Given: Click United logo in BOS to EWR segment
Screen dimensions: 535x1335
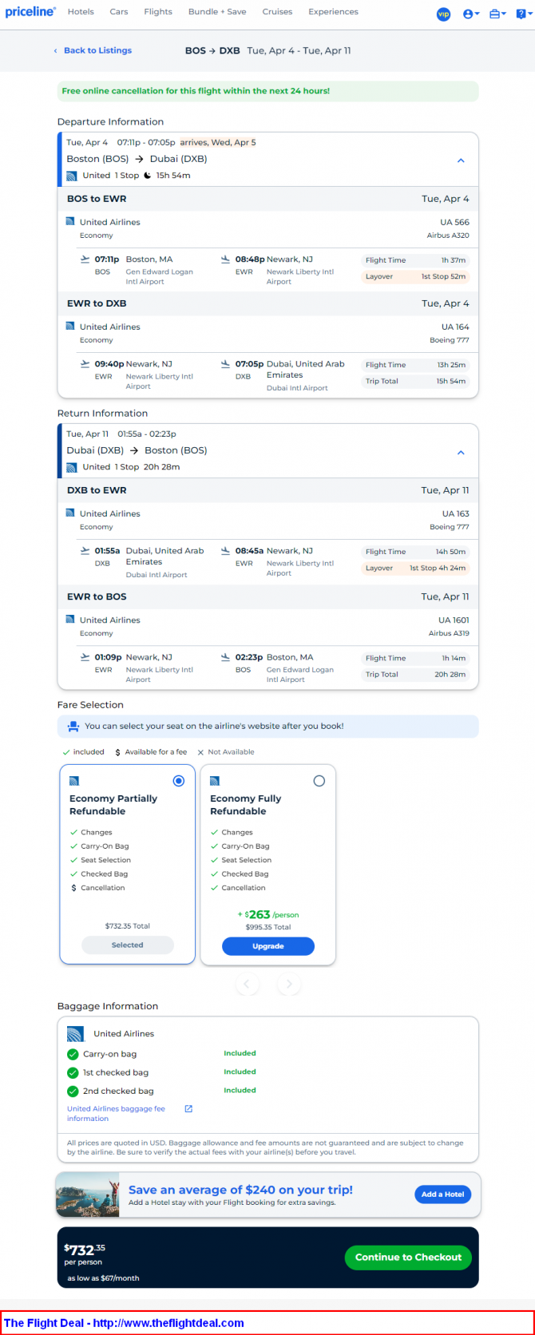Looking at the screenshot, I should tap(70, 222).
